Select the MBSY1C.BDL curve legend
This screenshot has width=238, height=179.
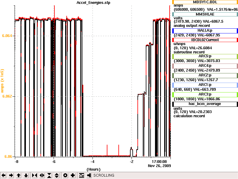coord(205,2)
